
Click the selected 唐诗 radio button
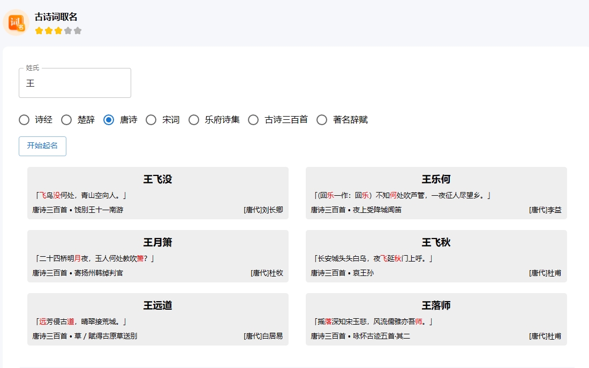coord(109,120)
